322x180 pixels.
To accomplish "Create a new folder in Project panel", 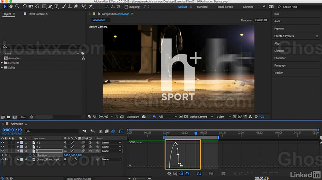I will pyautogui.click(x=9, y=117).
